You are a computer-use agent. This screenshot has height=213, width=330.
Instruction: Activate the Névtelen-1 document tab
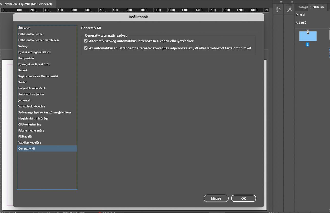click(x=28, y=4)
